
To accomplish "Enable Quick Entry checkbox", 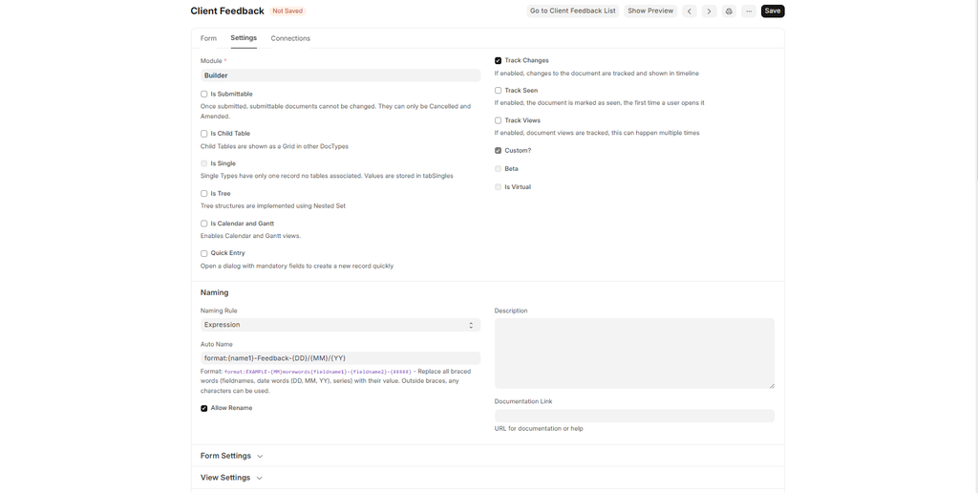I will 204,253.
